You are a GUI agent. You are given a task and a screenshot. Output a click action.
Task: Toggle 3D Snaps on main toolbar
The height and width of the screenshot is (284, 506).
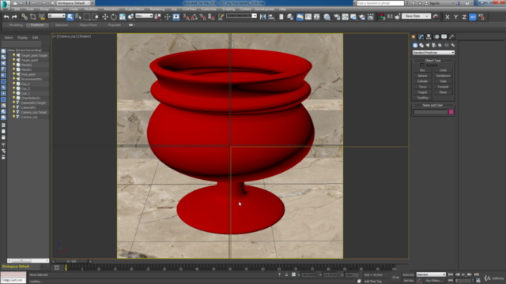186,17
